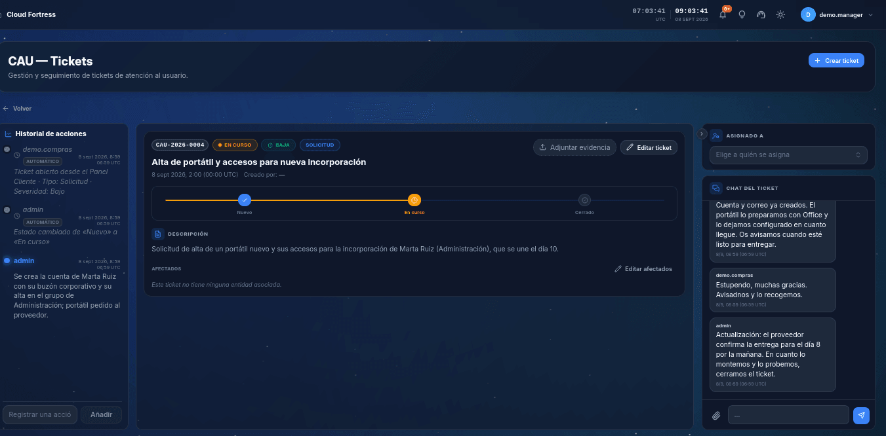Click the 'Se crea la cuenta de Marta Ruiz' note

tap(67, 295)
